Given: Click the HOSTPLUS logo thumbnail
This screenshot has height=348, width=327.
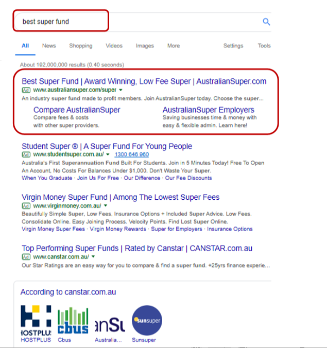Looking at the screenshot, I should pos(36,321).
